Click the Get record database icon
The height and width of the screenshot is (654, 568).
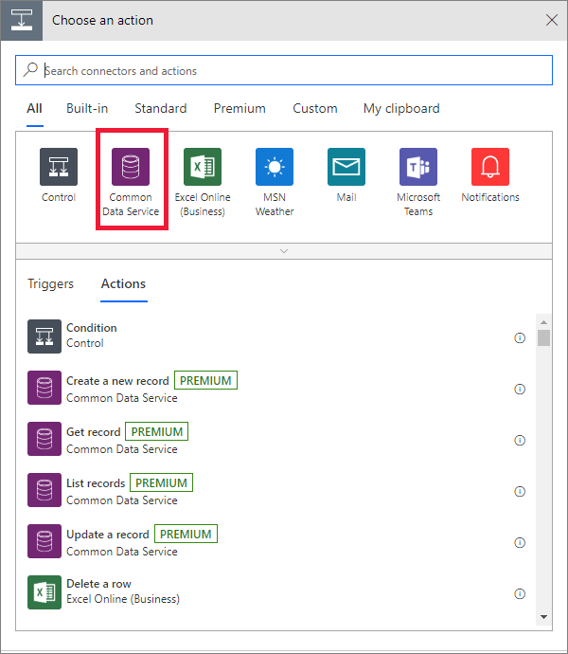point(44,439)
